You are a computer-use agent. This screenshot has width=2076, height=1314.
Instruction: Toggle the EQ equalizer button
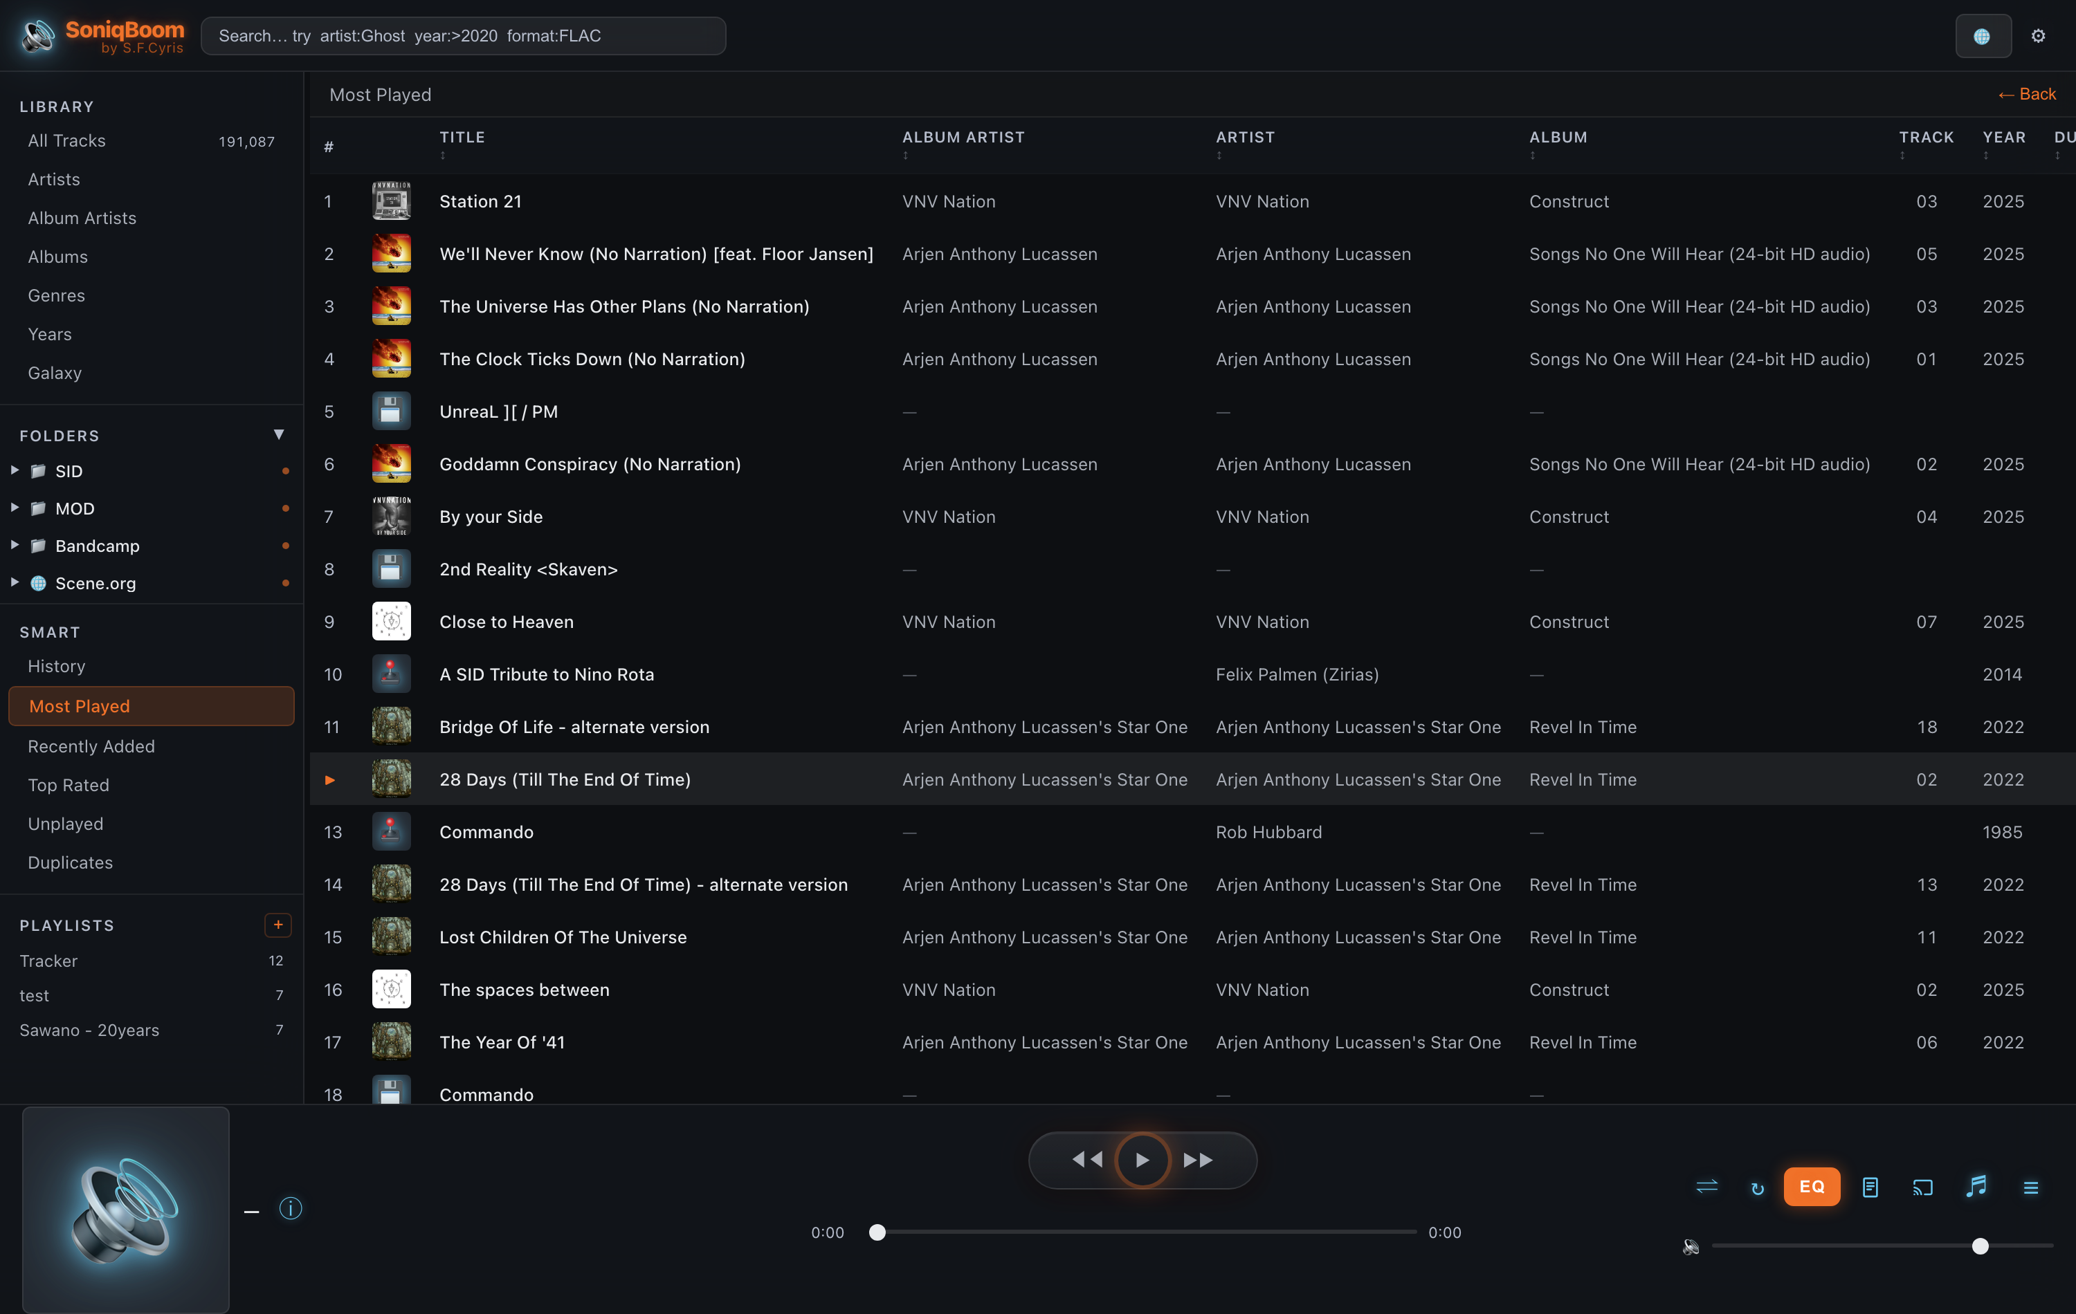(1812, 1187)
